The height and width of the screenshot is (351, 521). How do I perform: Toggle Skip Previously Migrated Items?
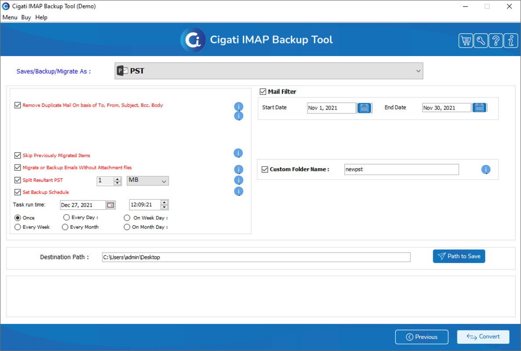click(17, 155)
